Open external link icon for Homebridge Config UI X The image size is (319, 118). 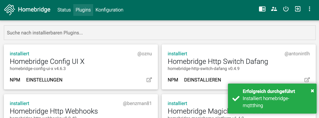[149, 80]
